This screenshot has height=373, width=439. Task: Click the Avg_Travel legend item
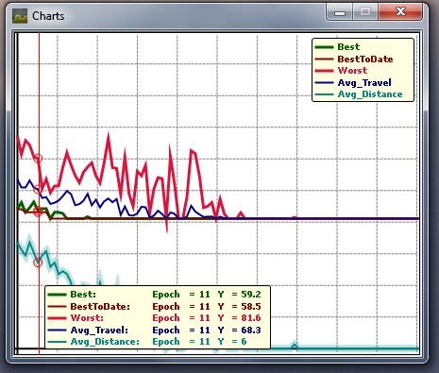(364, 82)
